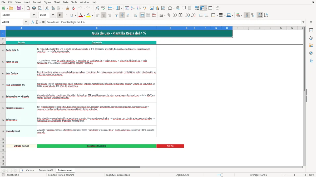Adjust the zoom slider handle
The width and height of the screenshot is (316, 177).
click(x=295, y=175)
